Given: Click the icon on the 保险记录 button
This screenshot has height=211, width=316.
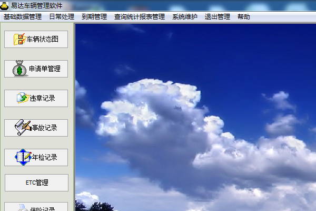Looking at the screenshot, I should coord(21,208).
